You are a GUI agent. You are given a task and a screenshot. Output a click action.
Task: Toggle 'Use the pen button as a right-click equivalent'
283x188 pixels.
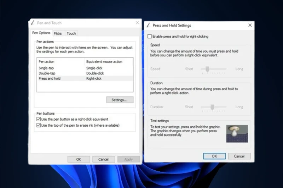39,120
